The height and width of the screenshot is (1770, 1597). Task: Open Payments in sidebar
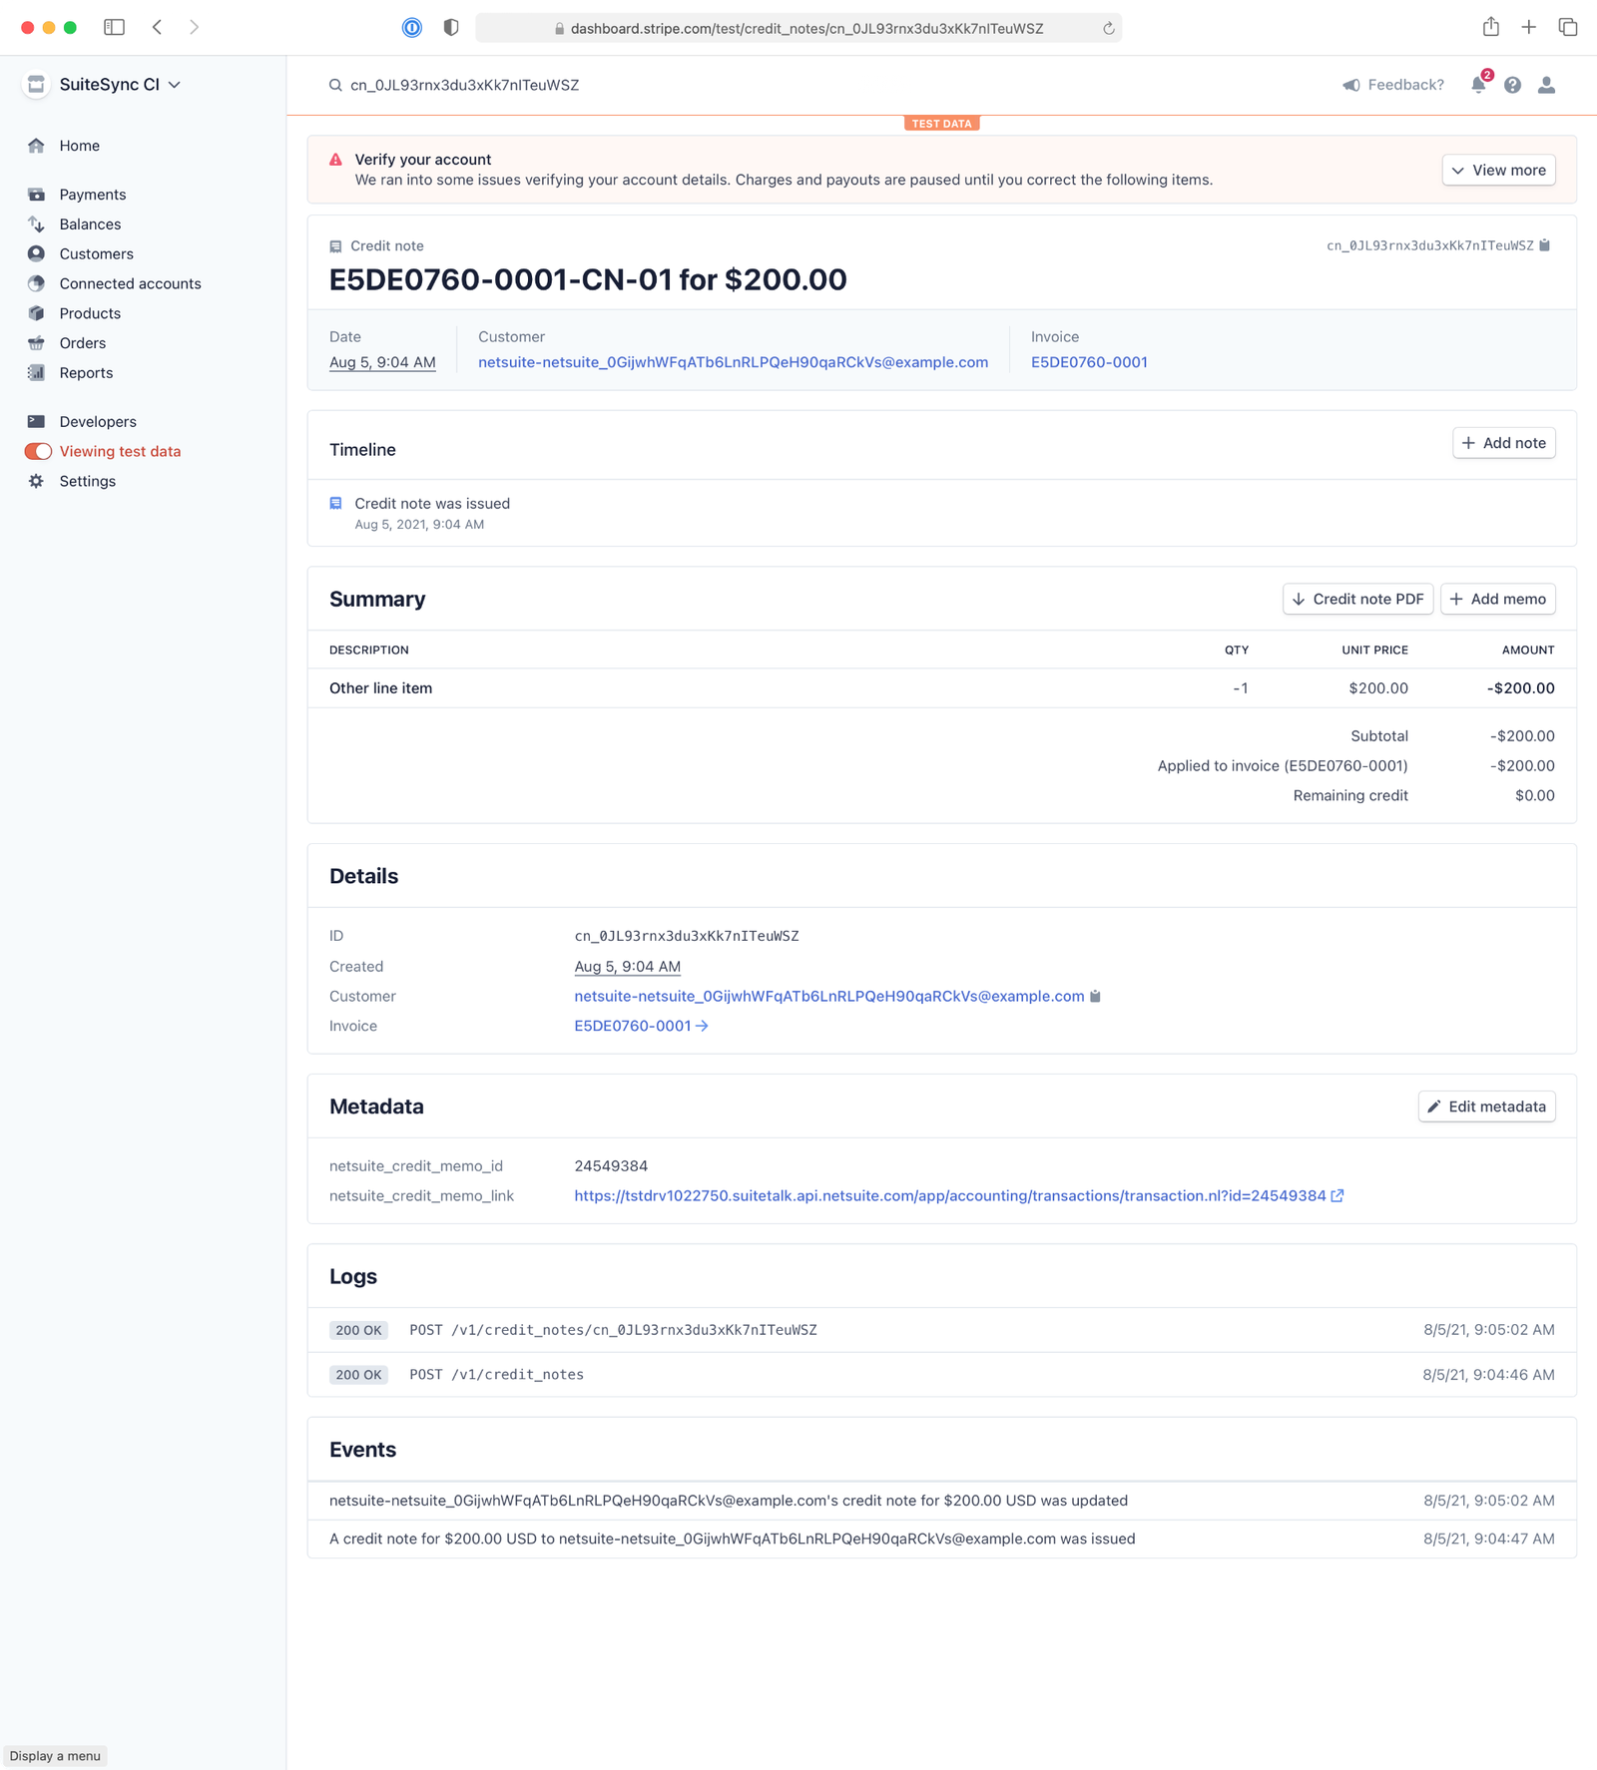click(x=93, y=195)
